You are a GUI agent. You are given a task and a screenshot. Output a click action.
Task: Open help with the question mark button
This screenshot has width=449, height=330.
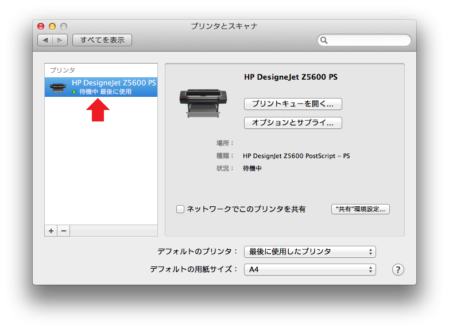pos(398,269)
